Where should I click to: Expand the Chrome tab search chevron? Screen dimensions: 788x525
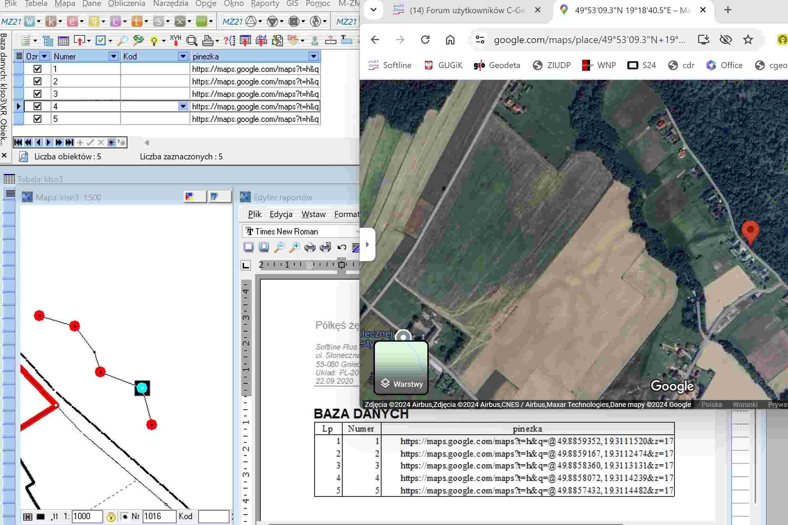(374, 10)
